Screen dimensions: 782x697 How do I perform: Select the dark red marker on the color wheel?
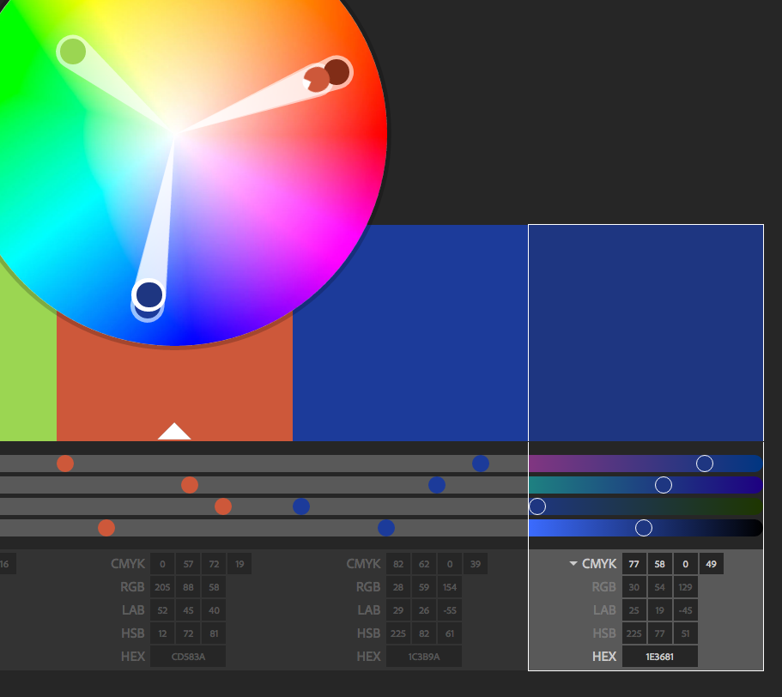click(338, 72)
